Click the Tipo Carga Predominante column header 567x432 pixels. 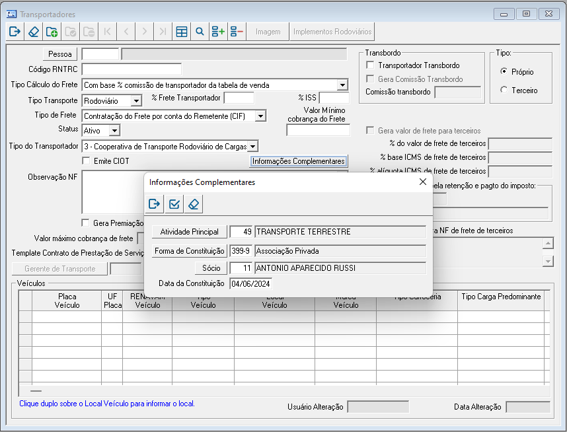tap(501, 301)
